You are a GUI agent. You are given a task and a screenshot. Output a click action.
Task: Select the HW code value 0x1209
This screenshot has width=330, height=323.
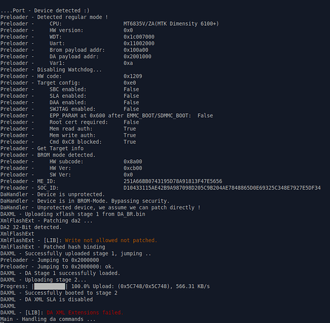click(132, 76)
